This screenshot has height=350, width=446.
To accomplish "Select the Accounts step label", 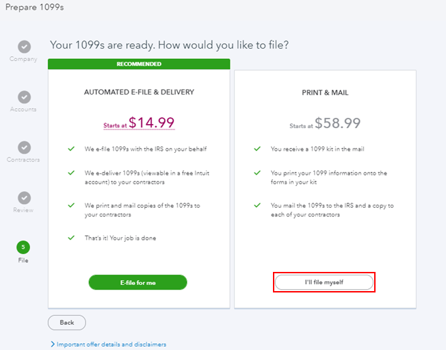I will 23,110.
